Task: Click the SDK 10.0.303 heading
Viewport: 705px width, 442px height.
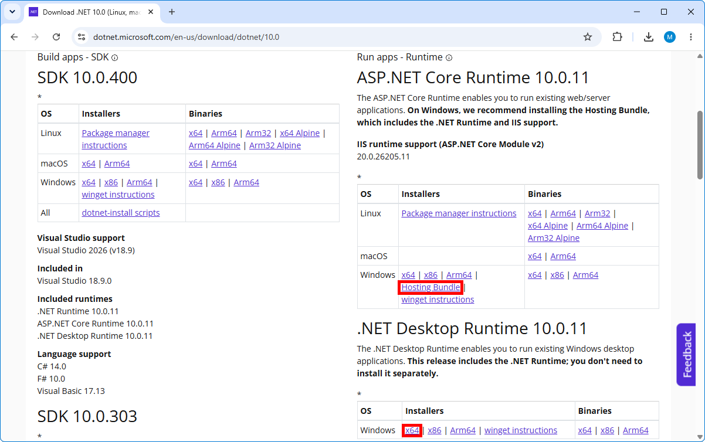Action: pyautogui.click(x=87, y=416)
